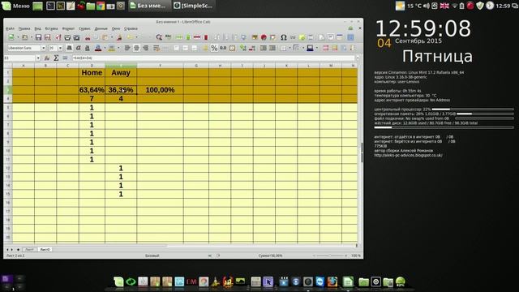Toggle Bold formatting
The height and width of the screenshot is (292, 519).
69,49
